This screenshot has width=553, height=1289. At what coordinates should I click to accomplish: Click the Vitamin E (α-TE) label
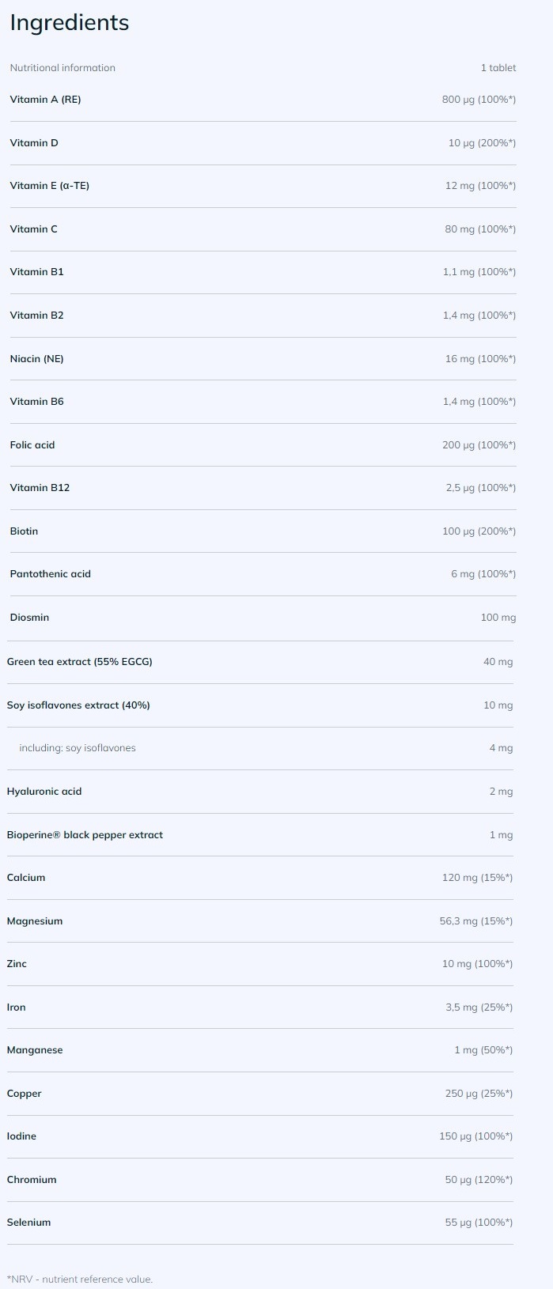coord(49,186)
